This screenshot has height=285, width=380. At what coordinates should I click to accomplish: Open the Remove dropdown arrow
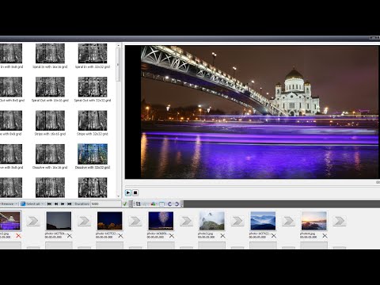pyautogui.click(x=17, y=203)
